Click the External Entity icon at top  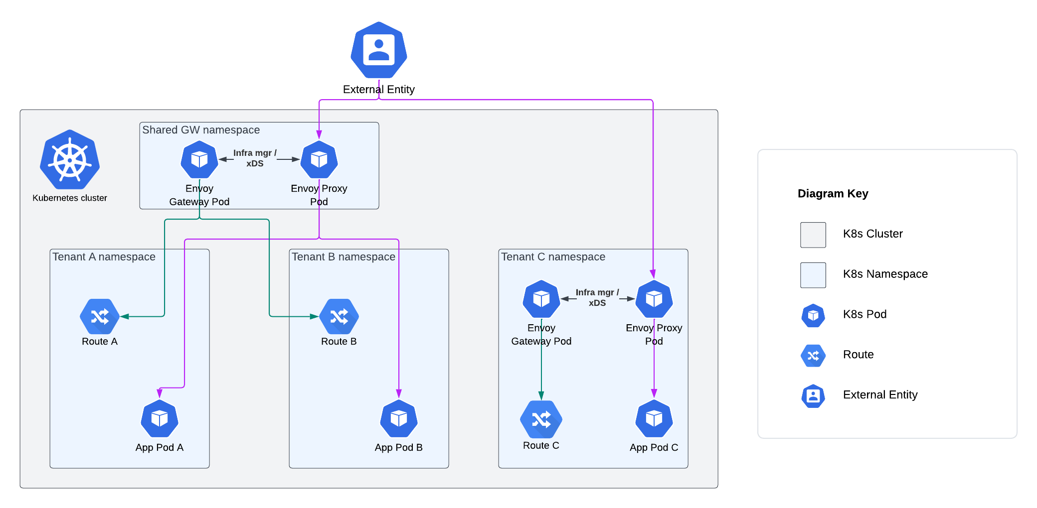tap(379, 50)
